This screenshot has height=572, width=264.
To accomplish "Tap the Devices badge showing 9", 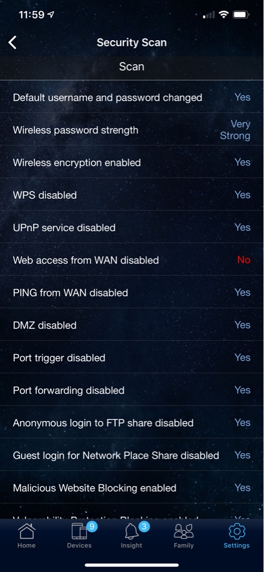I will [x=92, y=527].
